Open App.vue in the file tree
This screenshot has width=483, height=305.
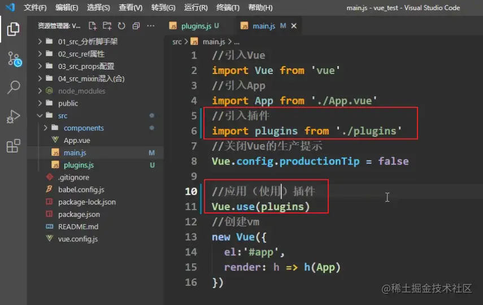tap(95, 140)
